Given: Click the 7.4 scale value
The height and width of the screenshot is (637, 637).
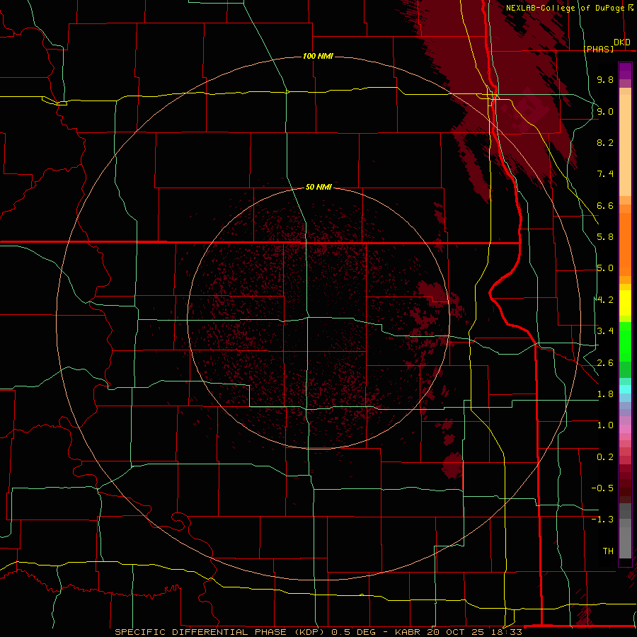Looking at the screenshot, I should click(x=605, y=174).
